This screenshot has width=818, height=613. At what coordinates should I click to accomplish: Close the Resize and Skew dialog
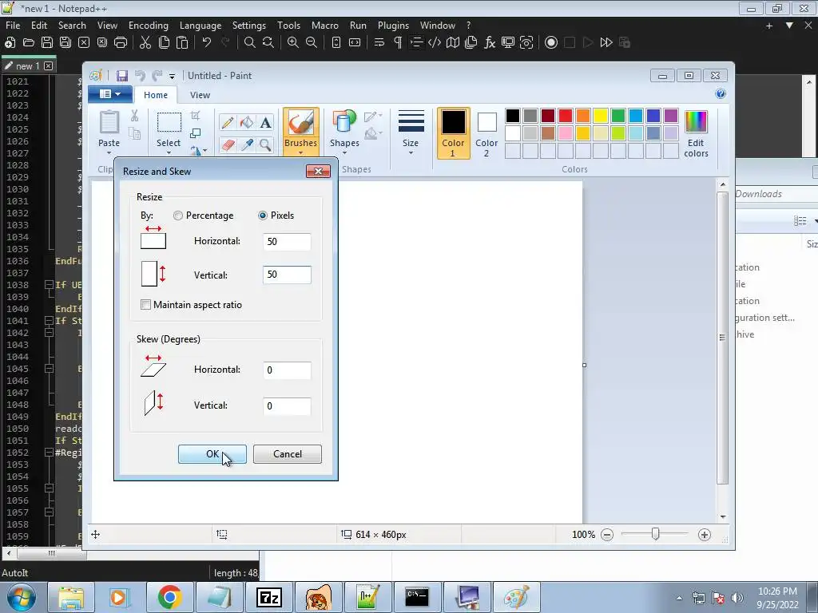318,172
